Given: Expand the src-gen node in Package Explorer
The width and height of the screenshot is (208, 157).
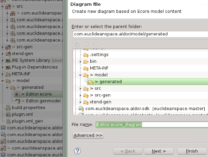Looking at the screenshot, I should pos(2,47).
